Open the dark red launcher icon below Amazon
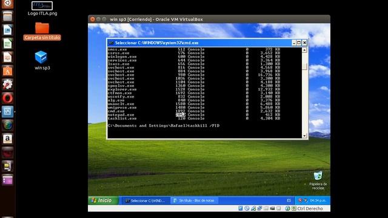 tap(7, 153)
